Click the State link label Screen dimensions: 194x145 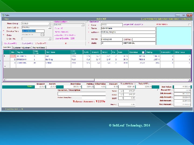(x=94, y=43)
